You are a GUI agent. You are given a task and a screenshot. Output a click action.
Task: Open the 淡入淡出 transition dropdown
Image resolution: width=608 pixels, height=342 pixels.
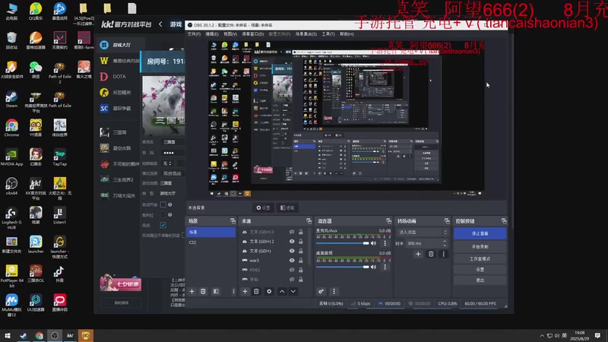[423, 232]
